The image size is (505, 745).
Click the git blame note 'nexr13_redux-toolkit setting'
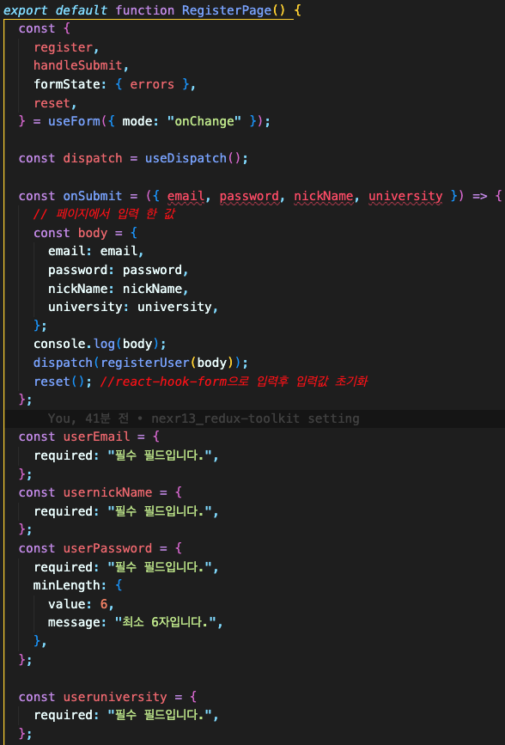[x=255, y=418]
